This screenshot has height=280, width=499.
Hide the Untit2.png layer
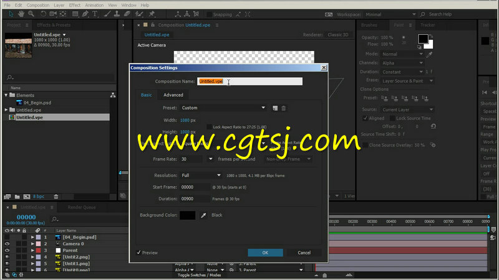tap(7, 257)
